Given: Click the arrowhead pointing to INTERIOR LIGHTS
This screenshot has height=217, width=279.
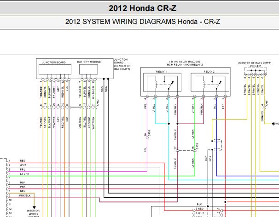Looking at the screenshot, I should [x=34, y=207].
